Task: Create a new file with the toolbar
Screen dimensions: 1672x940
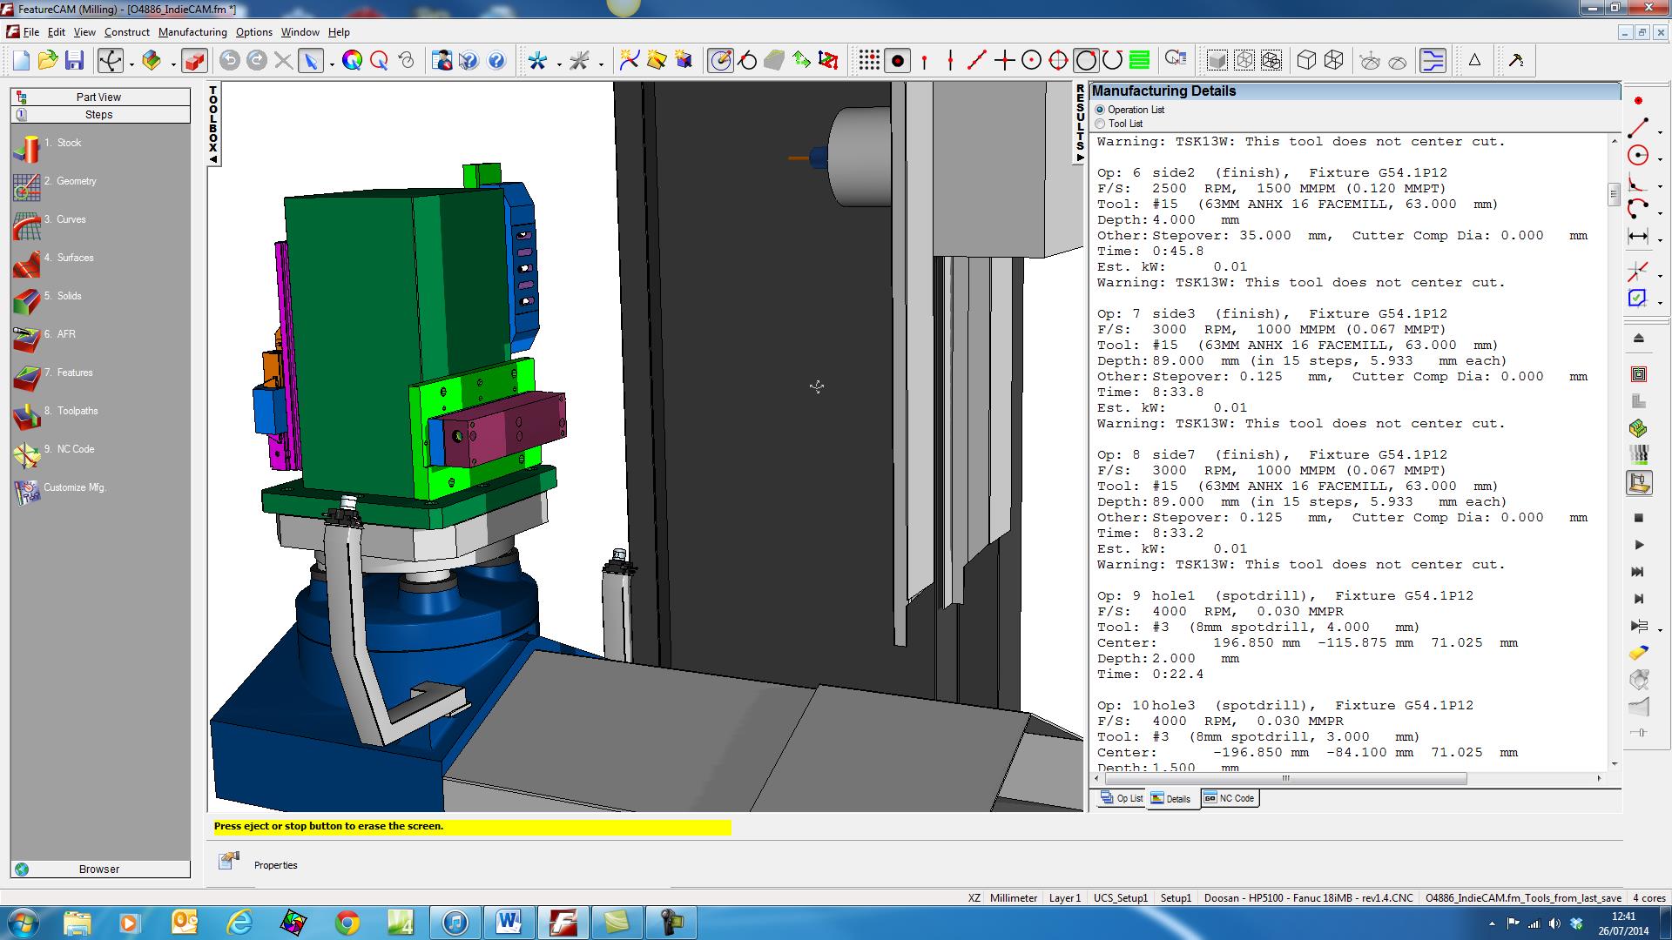Action: [22, 60]
